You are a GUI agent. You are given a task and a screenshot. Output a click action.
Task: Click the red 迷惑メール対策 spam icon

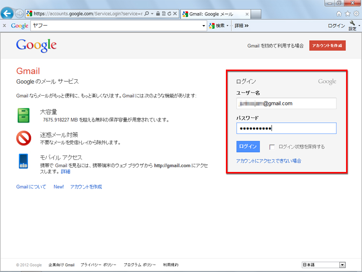(x=24, y=138)
